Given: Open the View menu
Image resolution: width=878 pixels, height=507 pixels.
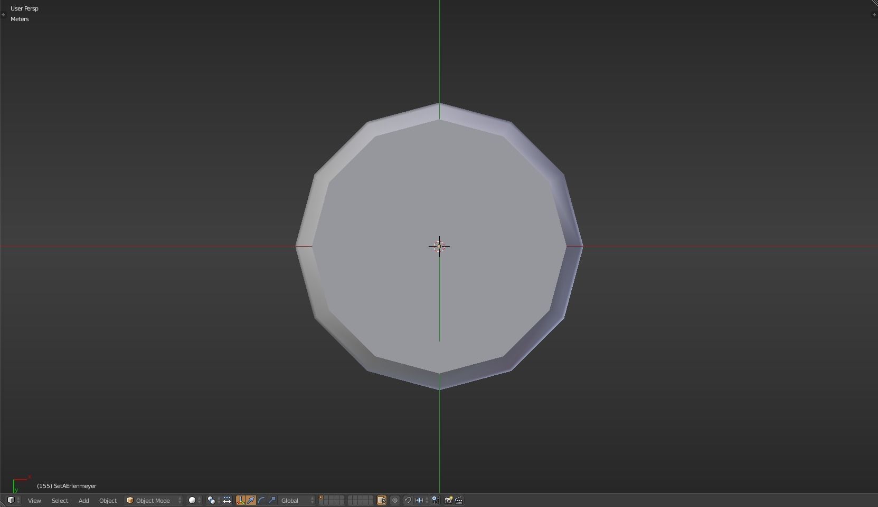Looking at the screenshot, I should pyautogui.click(x=34, y=501).
